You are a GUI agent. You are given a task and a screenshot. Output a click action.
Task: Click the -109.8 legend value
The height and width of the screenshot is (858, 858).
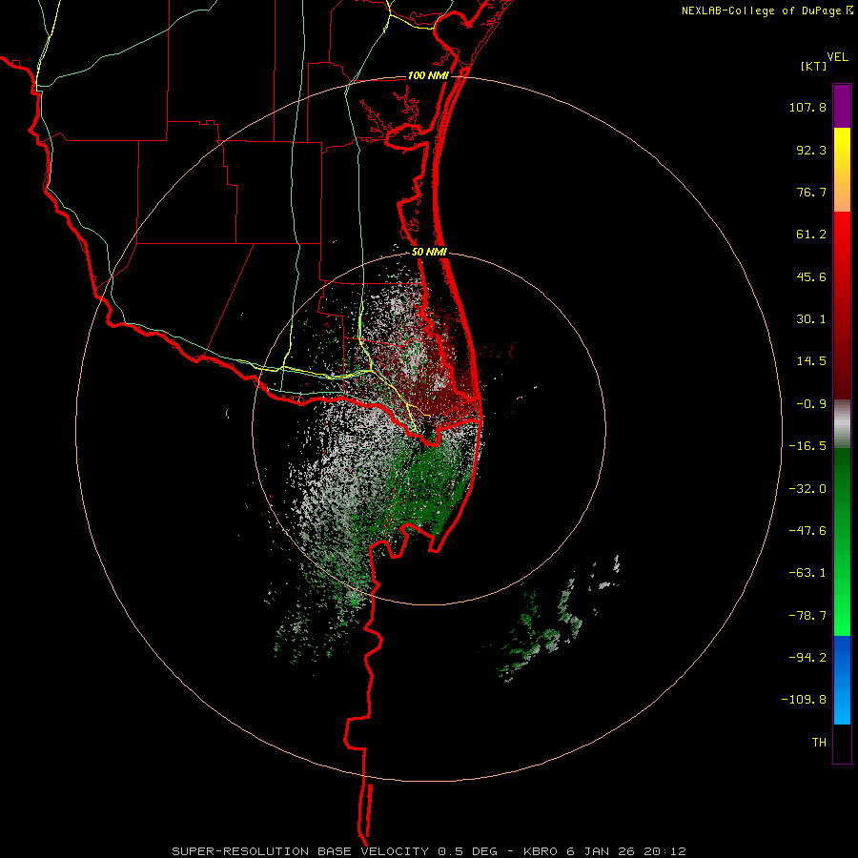(x=804, y=700)
